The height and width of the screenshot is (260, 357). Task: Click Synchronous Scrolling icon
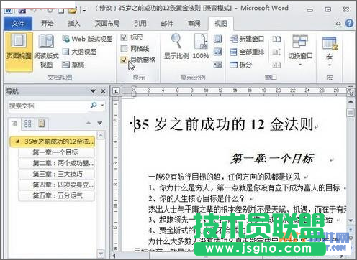click(276, 52)
